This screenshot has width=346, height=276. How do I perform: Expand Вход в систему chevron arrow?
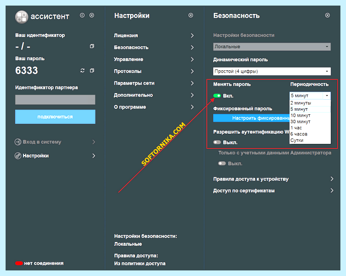click(94, 142)
